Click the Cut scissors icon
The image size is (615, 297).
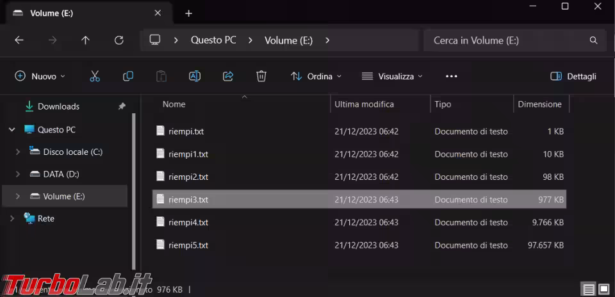[95, 76]
